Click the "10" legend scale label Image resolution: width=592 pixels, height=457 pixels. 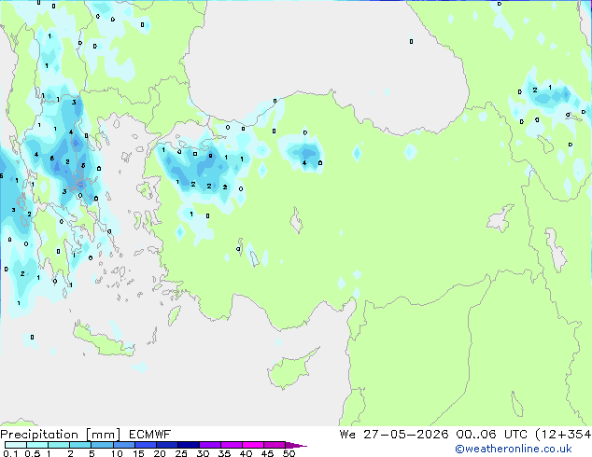pos(117,453)
